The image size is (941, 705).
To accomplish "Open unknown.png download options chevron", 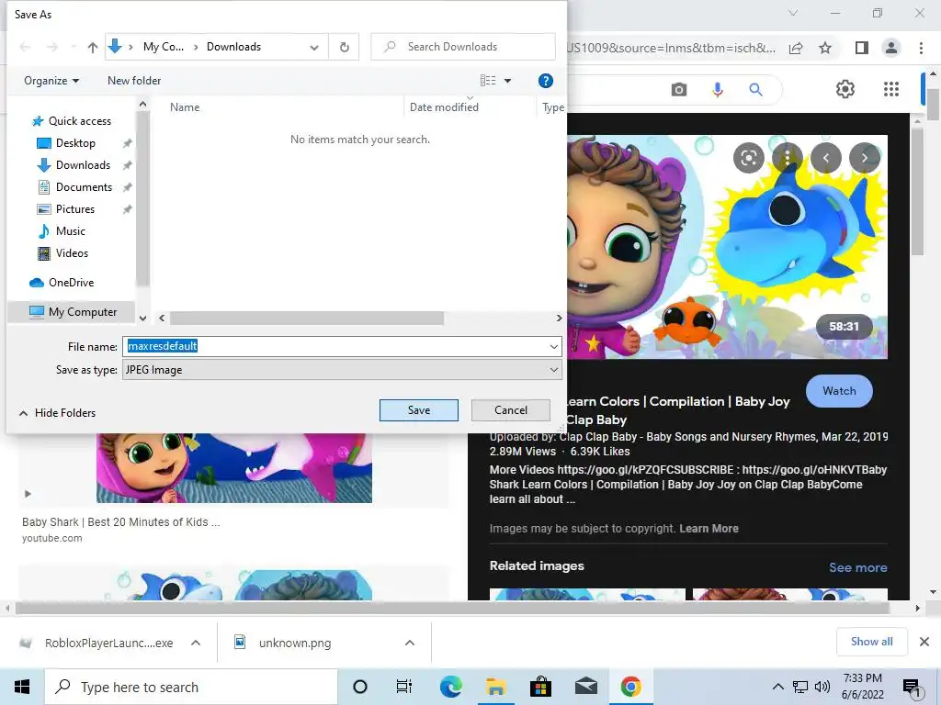I will (x=410, y=643).
